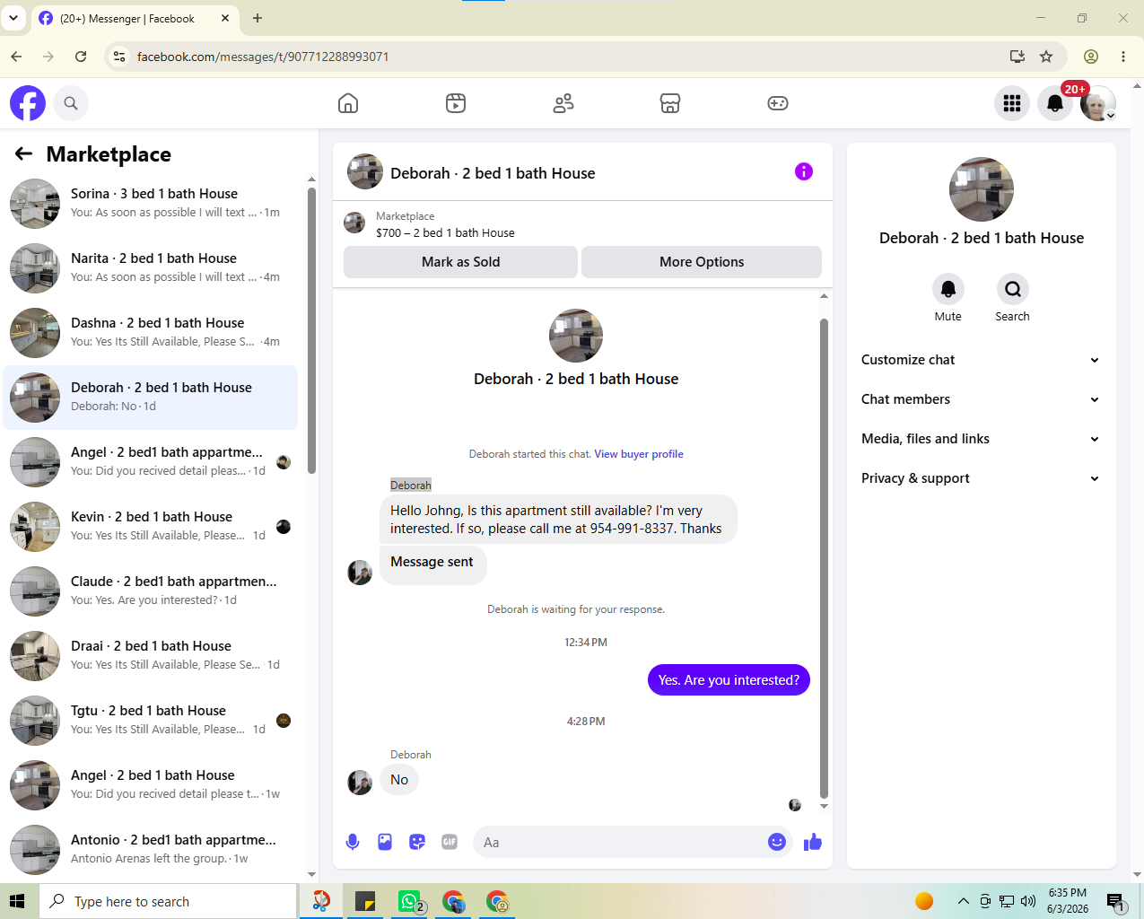The image size is (1144, 919).
Task: View site information icon in address bar
Action: tap(118, 57)
